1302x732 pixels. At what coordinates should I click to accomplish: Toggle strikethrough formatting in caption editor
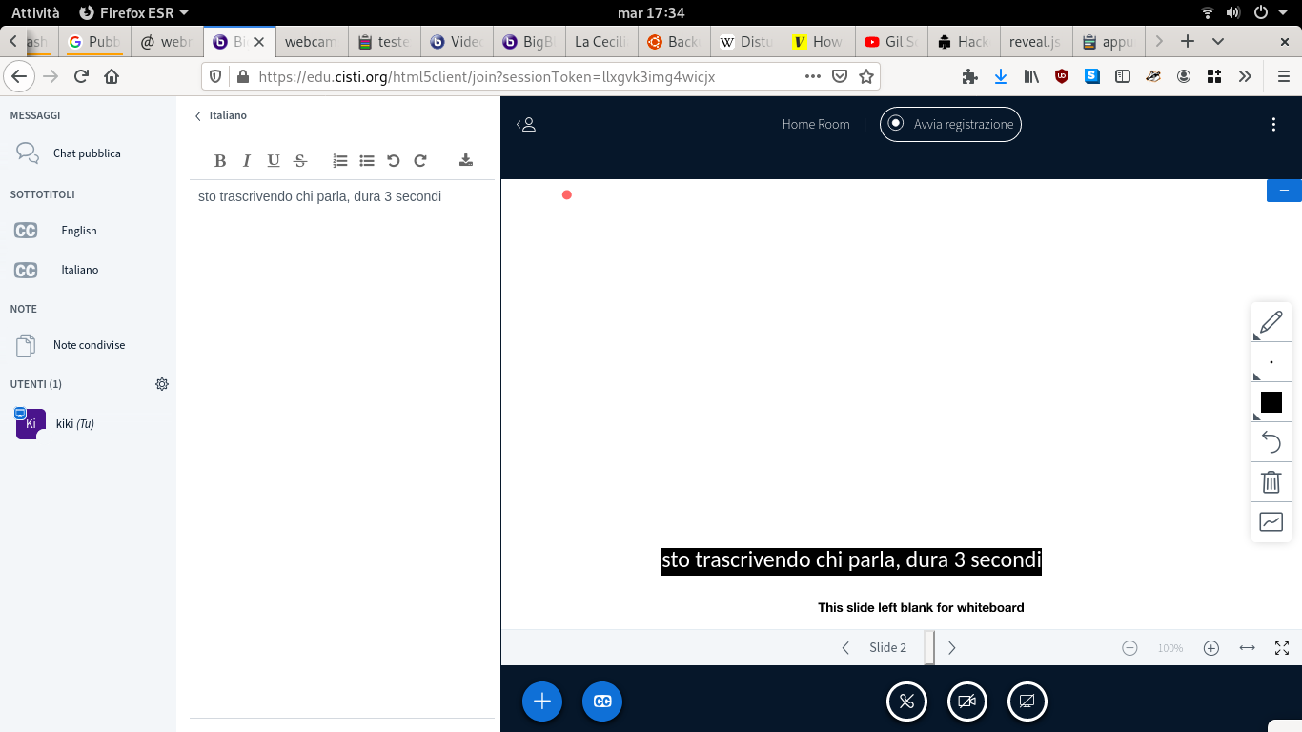pyautogui.click(x=300, y=161)
